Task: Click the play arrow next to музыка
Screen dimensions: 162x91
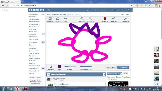Action: (x=115, y=10)
